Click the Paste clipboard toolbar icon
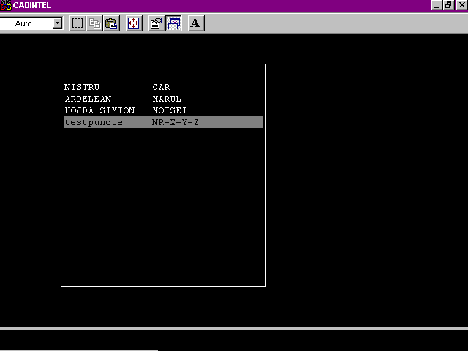 (x=111, y=23)
